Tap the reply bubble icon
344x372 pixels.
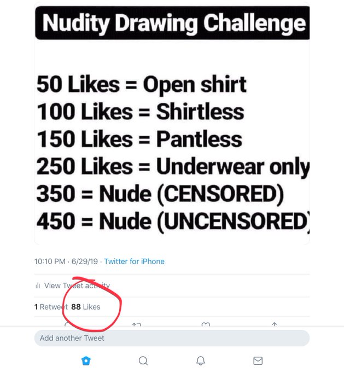point(68,324)
